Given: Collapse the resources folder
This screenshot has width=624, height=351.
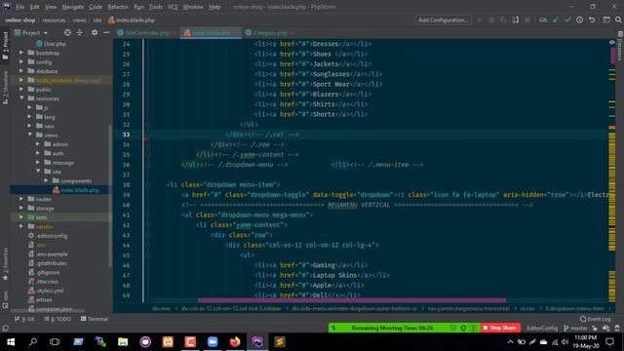Looking at the screenshot, I should [21, 98].
